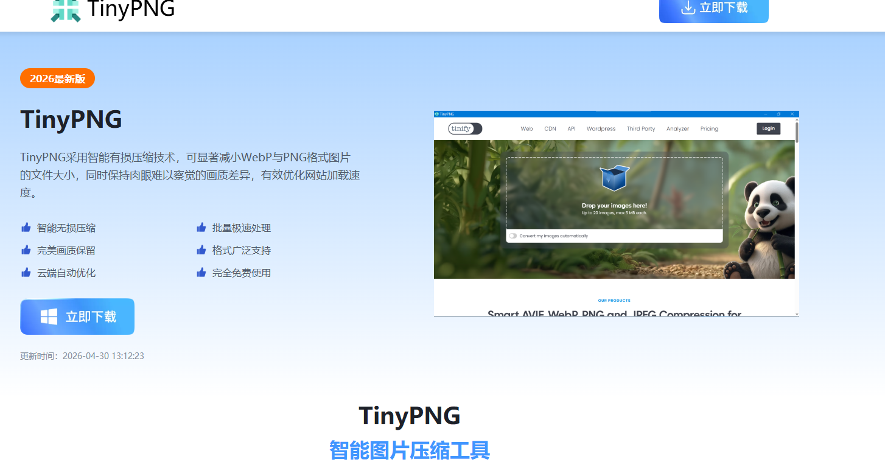Open the API menu in the preview

tap(572, 129)
